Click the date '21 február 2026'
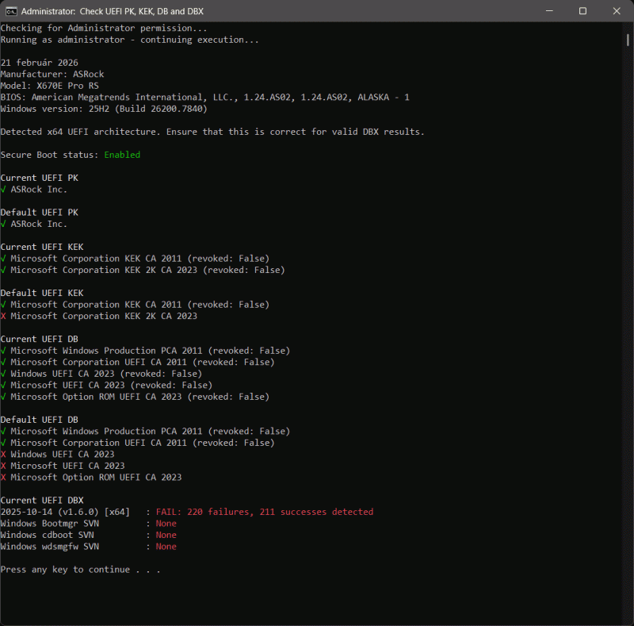This screenshot has width=634, height=626. tap(39, 63)
